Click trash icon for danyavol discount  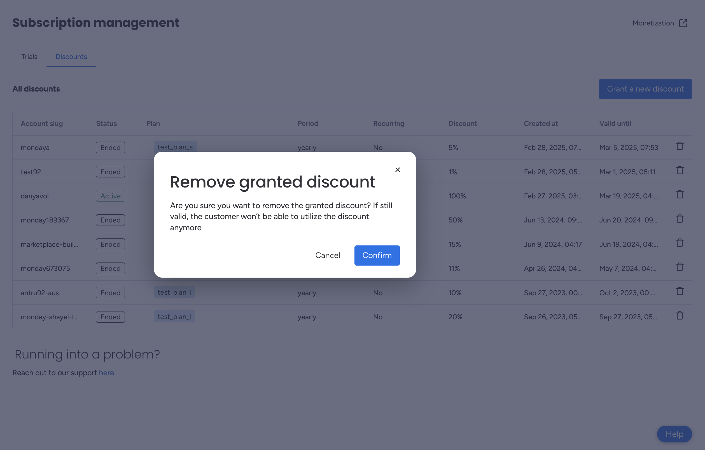pyautogui.click(x=680, y=194)
